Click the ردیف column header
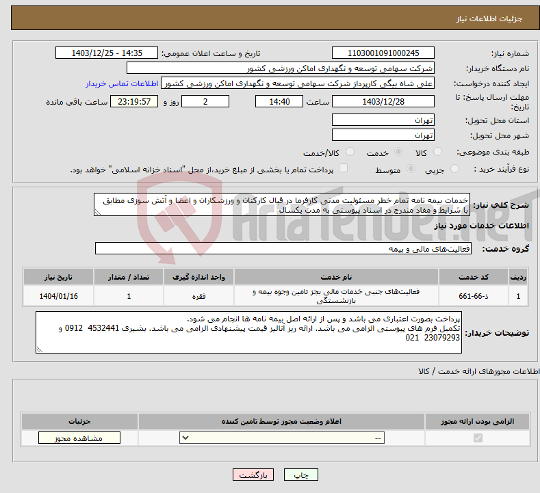The width and height of the screenshot is (540, 493). click(518, 277)
